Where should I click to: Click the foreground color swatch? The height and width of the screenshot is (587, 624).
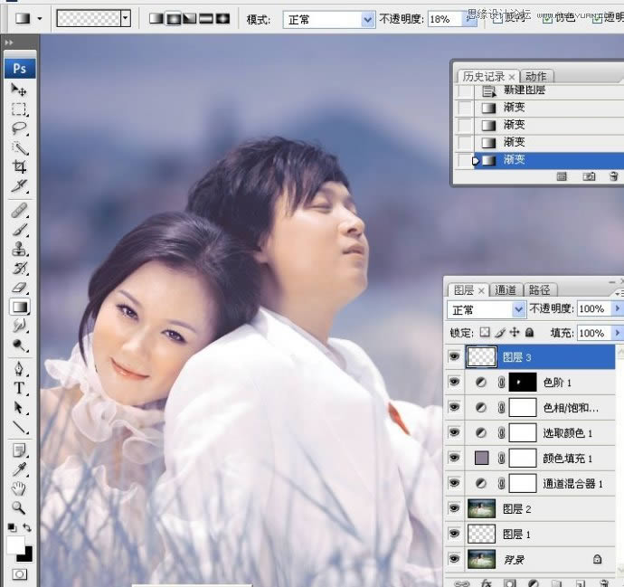click(15, 544)
